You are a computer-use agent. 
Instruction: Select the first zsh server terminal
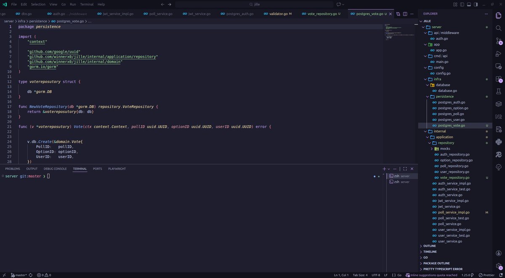pos(402,176)
